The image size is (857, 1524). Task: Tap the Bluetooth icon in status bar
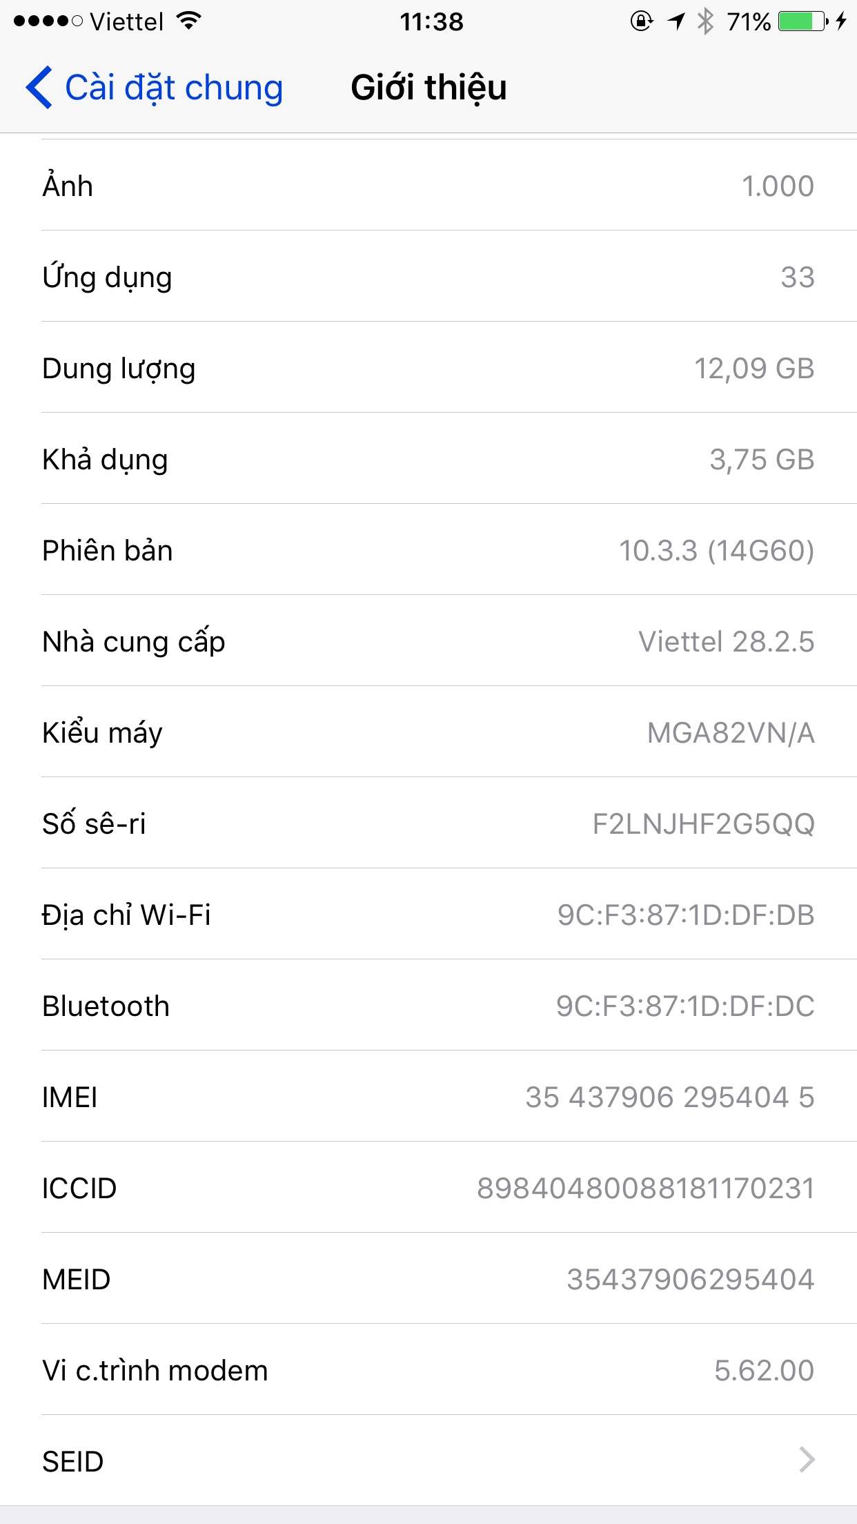coord(705,21)
